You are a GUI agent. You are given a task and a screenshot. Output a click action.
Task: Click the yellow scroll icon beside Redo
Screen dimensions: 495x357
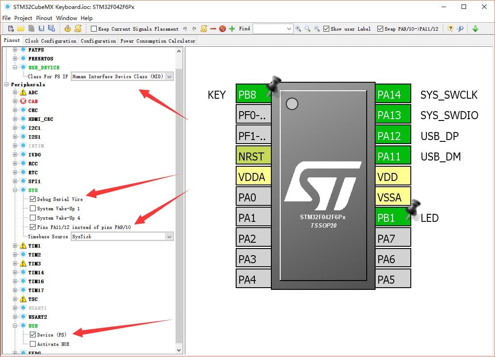204,28
